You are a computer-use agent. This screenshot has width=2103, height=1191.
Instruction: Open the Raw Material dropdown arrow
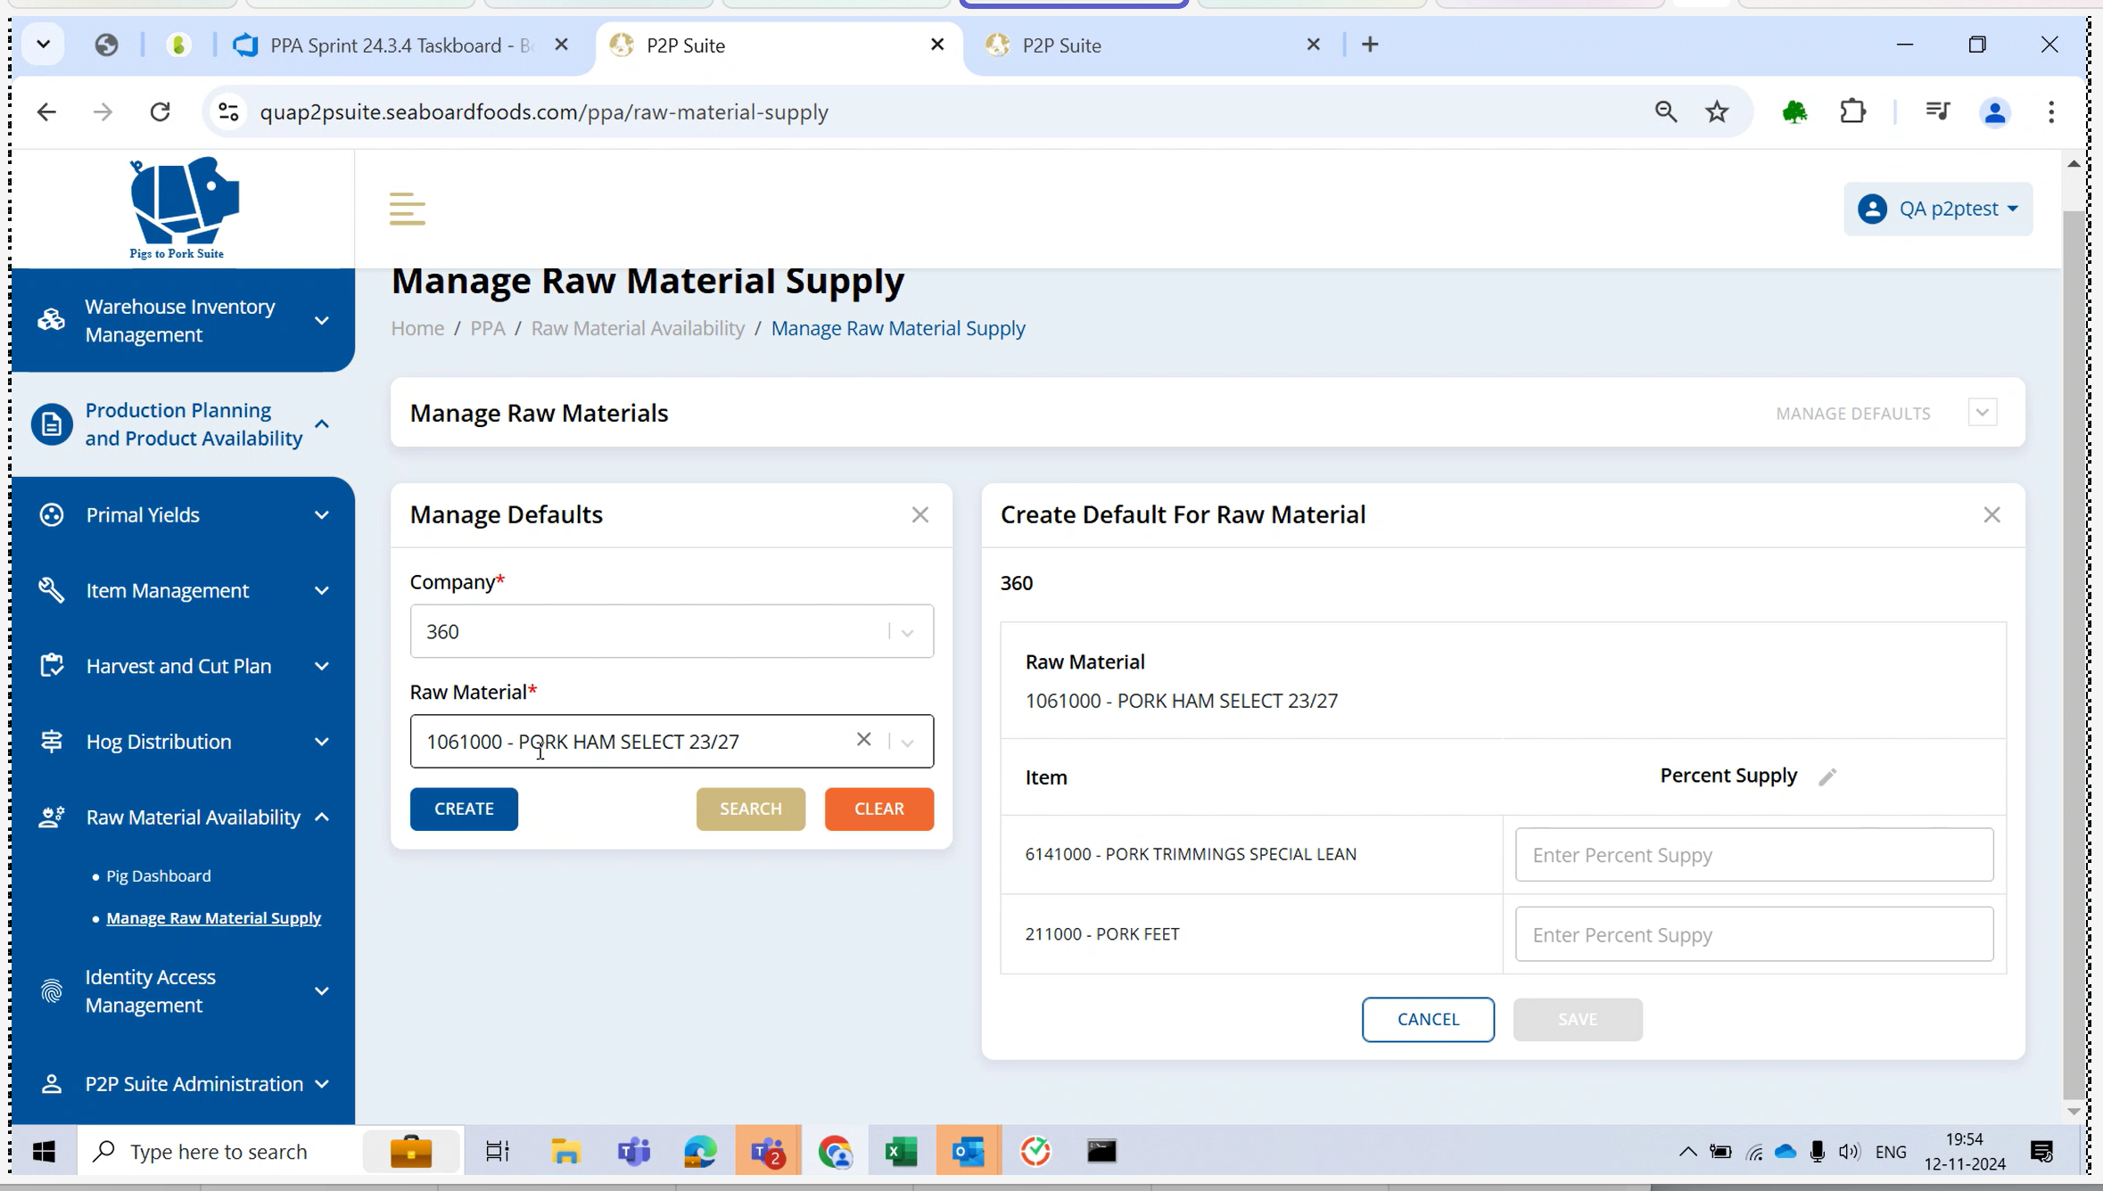908,742
